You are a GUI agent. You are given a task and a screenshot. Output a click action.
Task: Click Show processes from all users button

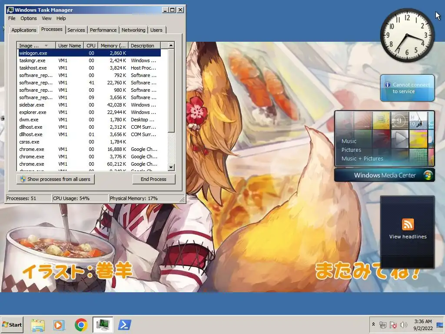55,179
